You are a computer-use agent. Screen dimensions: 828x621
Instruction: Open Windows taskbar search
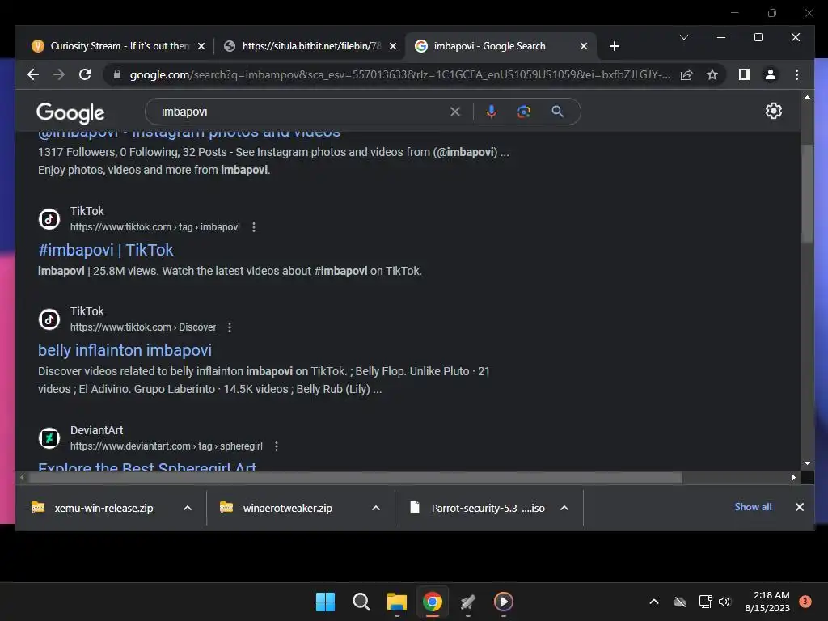tap(361, 602)
